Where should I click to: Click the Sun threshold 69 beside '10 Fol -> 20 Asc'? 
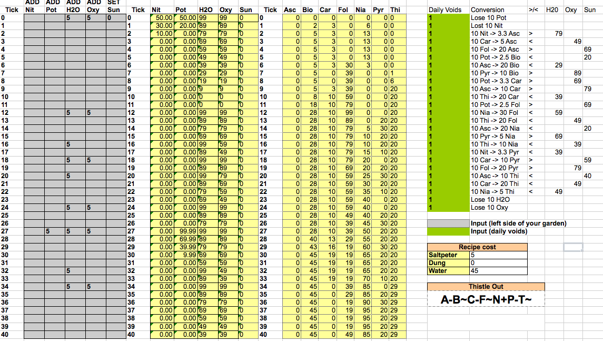(x=592, y=49)
